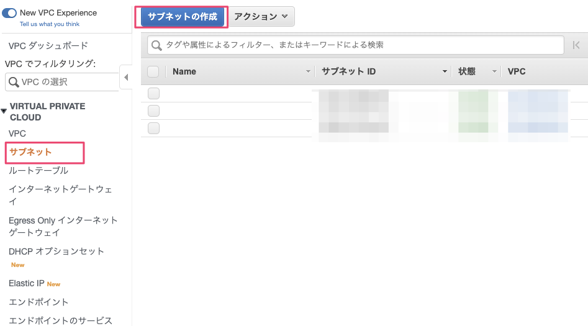Check the first subnet row checkbox
Screen dimensions: 588x326
pyautogui.click(x=153, y=94)
